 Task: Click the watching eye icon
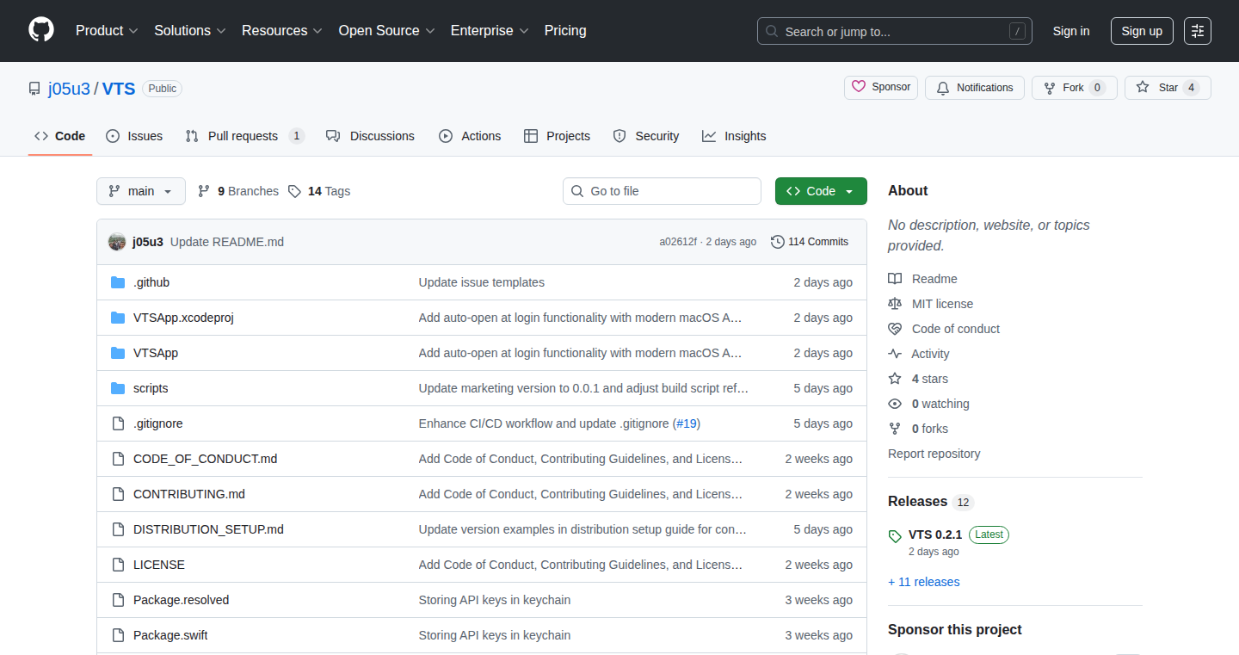[895, 404]
